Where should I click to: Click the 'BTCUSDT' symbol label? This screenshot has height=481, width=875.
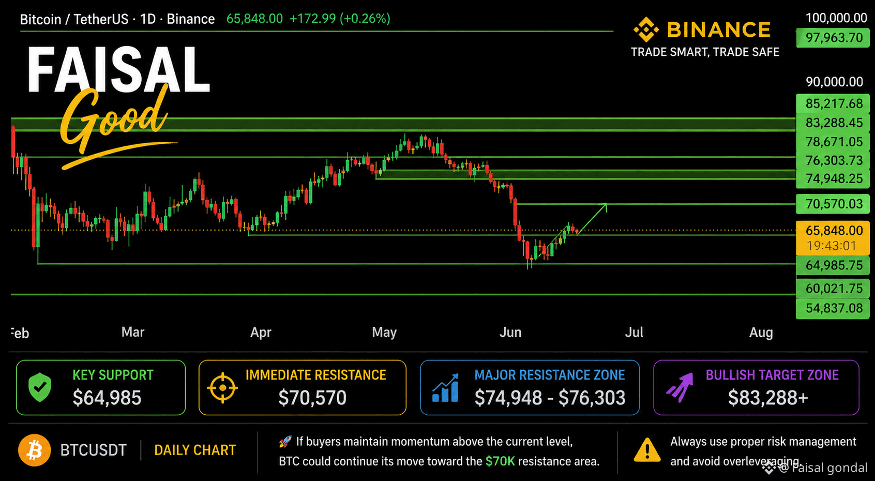tap(93, 450)
